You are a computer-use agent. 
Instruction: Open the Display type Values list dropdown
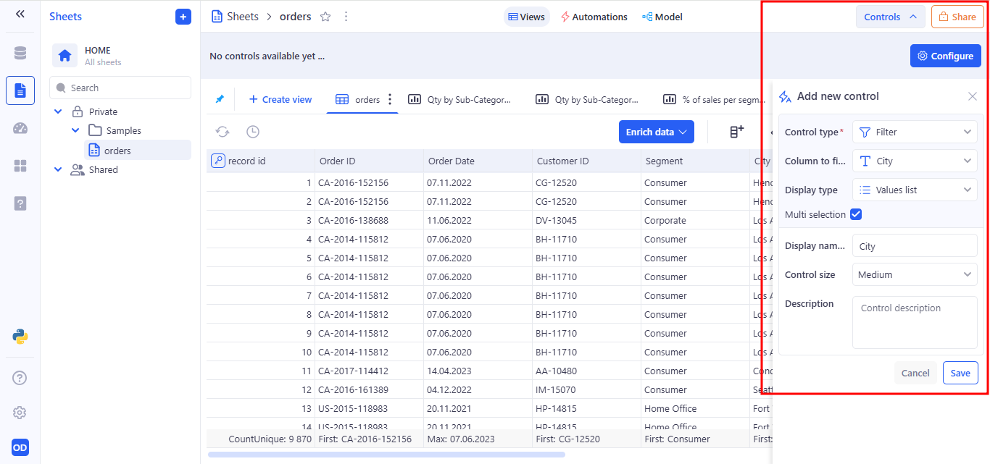point(915,190)
